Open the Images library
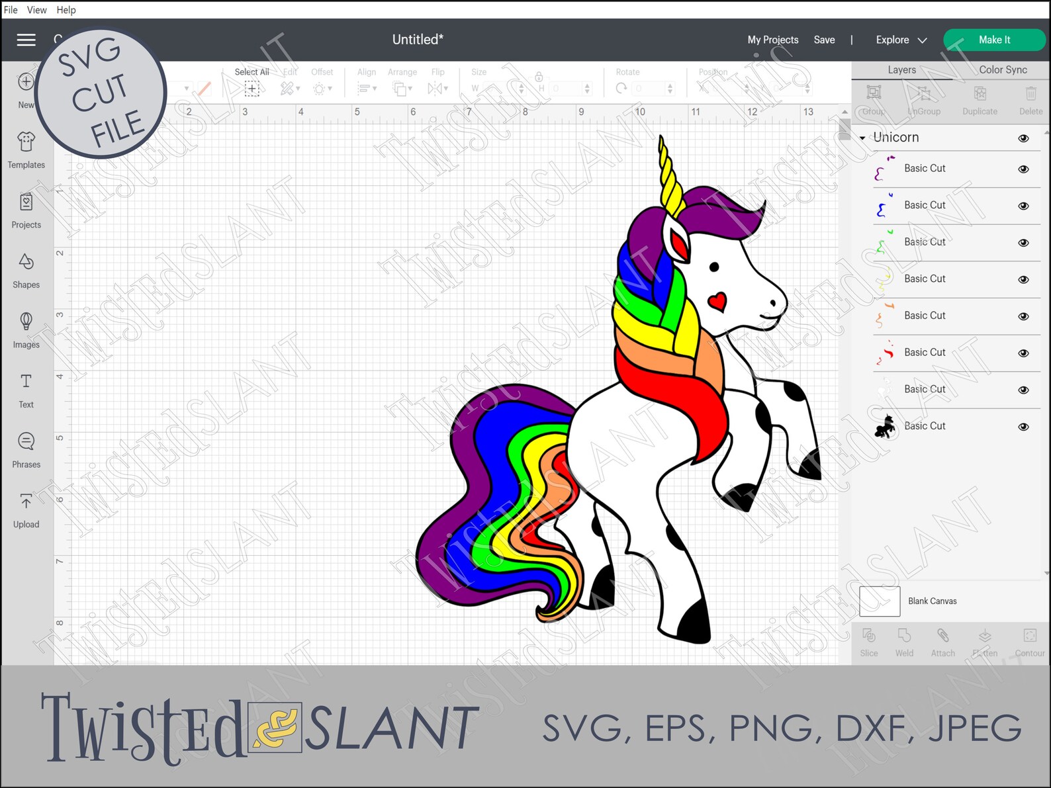This screenshot has height=788, width=1051. [26, 331]
